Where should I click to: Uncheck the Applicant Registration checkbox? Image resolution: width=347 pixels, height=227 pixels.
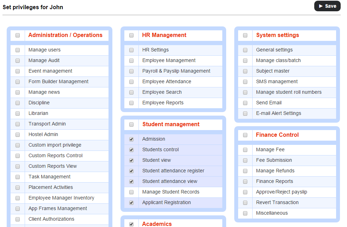131,203
